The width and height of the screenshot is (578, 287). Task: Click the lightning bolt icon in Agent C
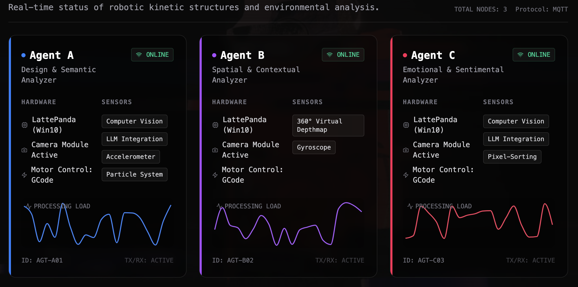(x=406, y=175)
